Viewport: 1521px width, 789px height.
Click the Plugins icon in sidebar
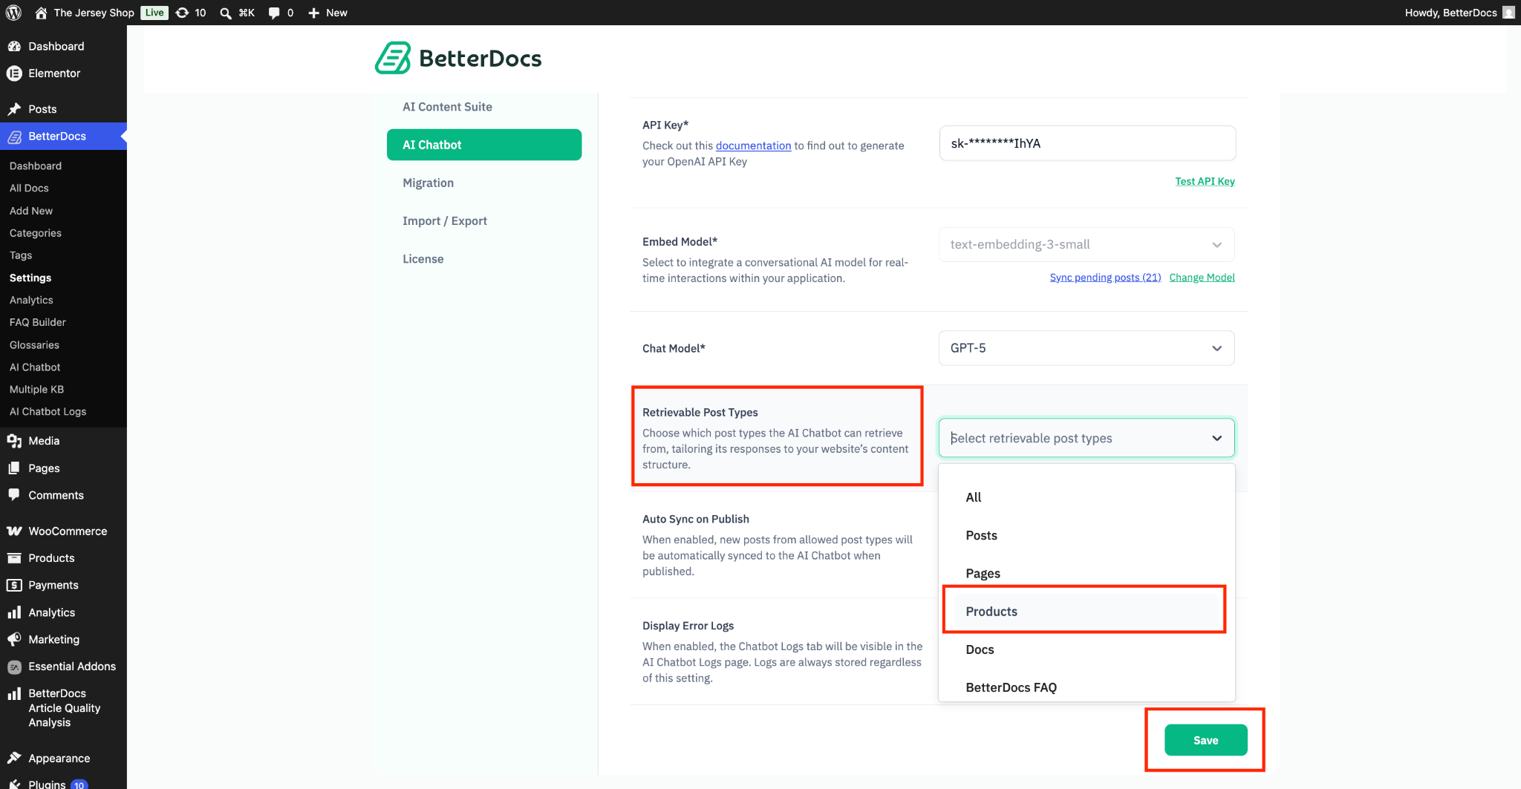pos(14,784)
